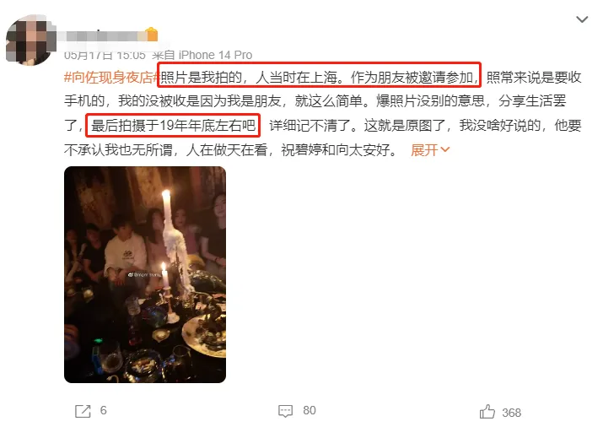Open the blurred user avatar
Screen dimensions: 603x427
[x=30, y=40]
